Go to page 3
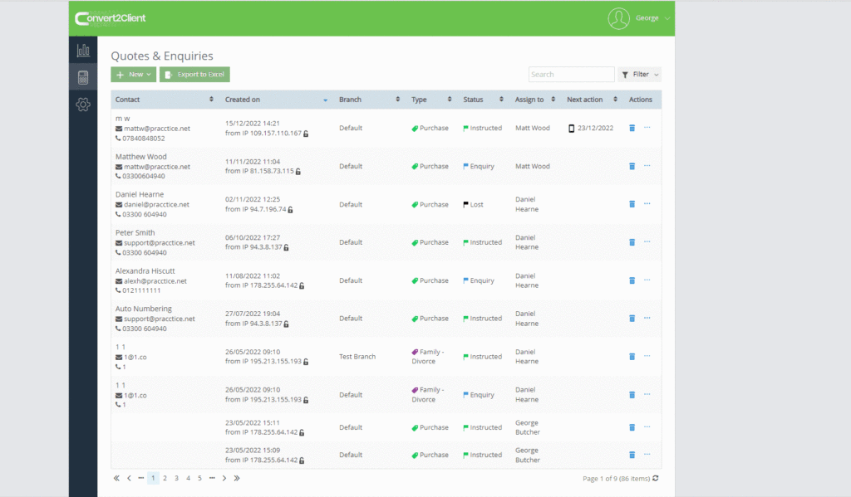This screenshot has height=497, width=851. pos(176,478)
